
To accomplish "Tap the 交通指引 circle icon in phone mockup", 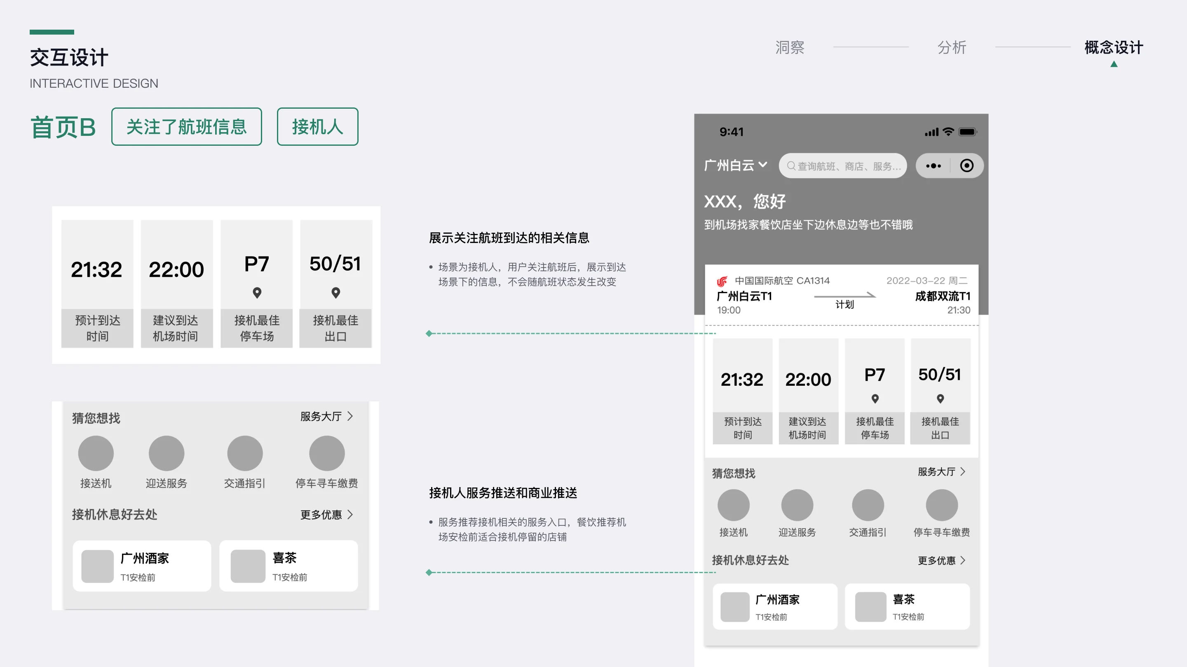I will click(868, 505).
